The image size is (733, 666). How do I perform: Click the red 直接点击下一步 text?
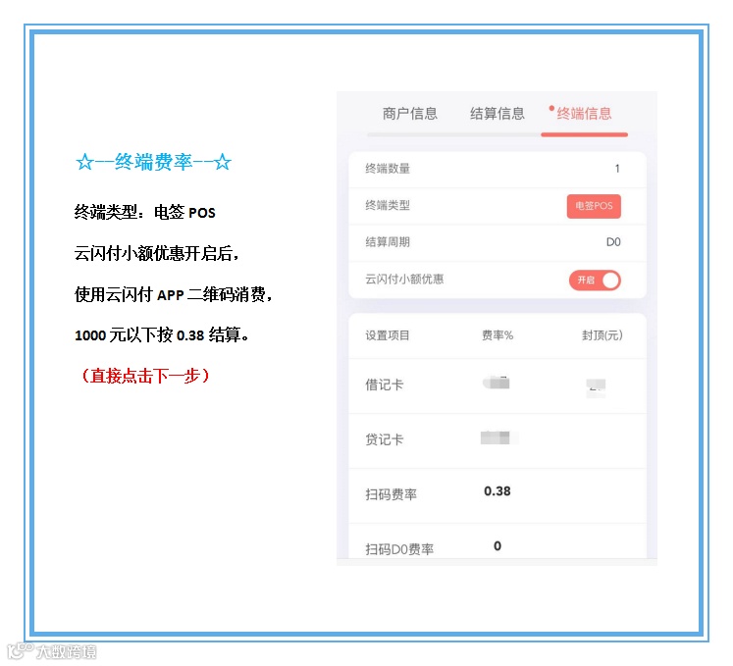coord(145,376)
